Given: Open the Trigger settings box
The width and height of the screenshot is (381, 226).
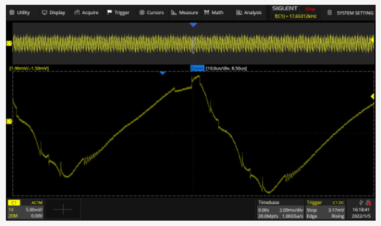Looking at the screenshot, I should click(325, 209).
